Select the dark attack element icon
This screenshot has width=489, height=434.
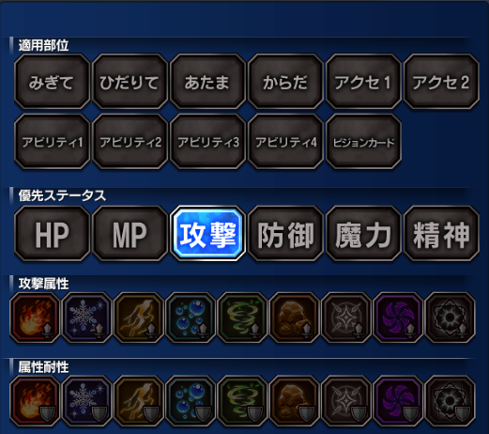(398, 318)
